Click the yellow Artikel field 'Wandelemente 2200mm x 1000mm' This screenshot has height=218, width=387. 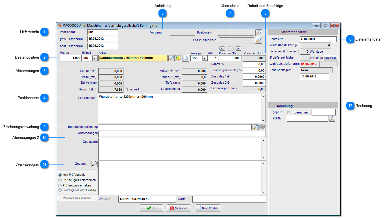[133, 58]
